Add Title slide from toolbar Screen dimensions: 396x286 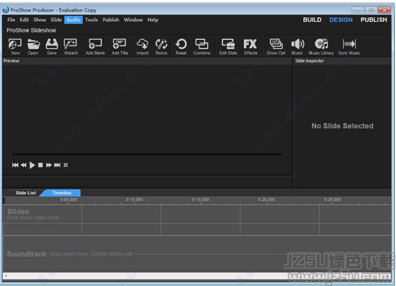120,47
